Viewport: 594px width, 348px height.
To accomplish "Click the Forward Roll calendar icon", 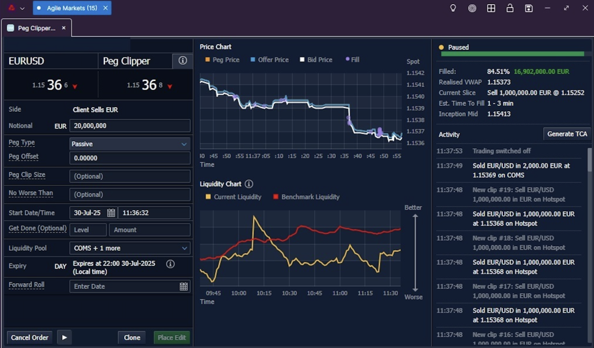I will coord(184,287).
